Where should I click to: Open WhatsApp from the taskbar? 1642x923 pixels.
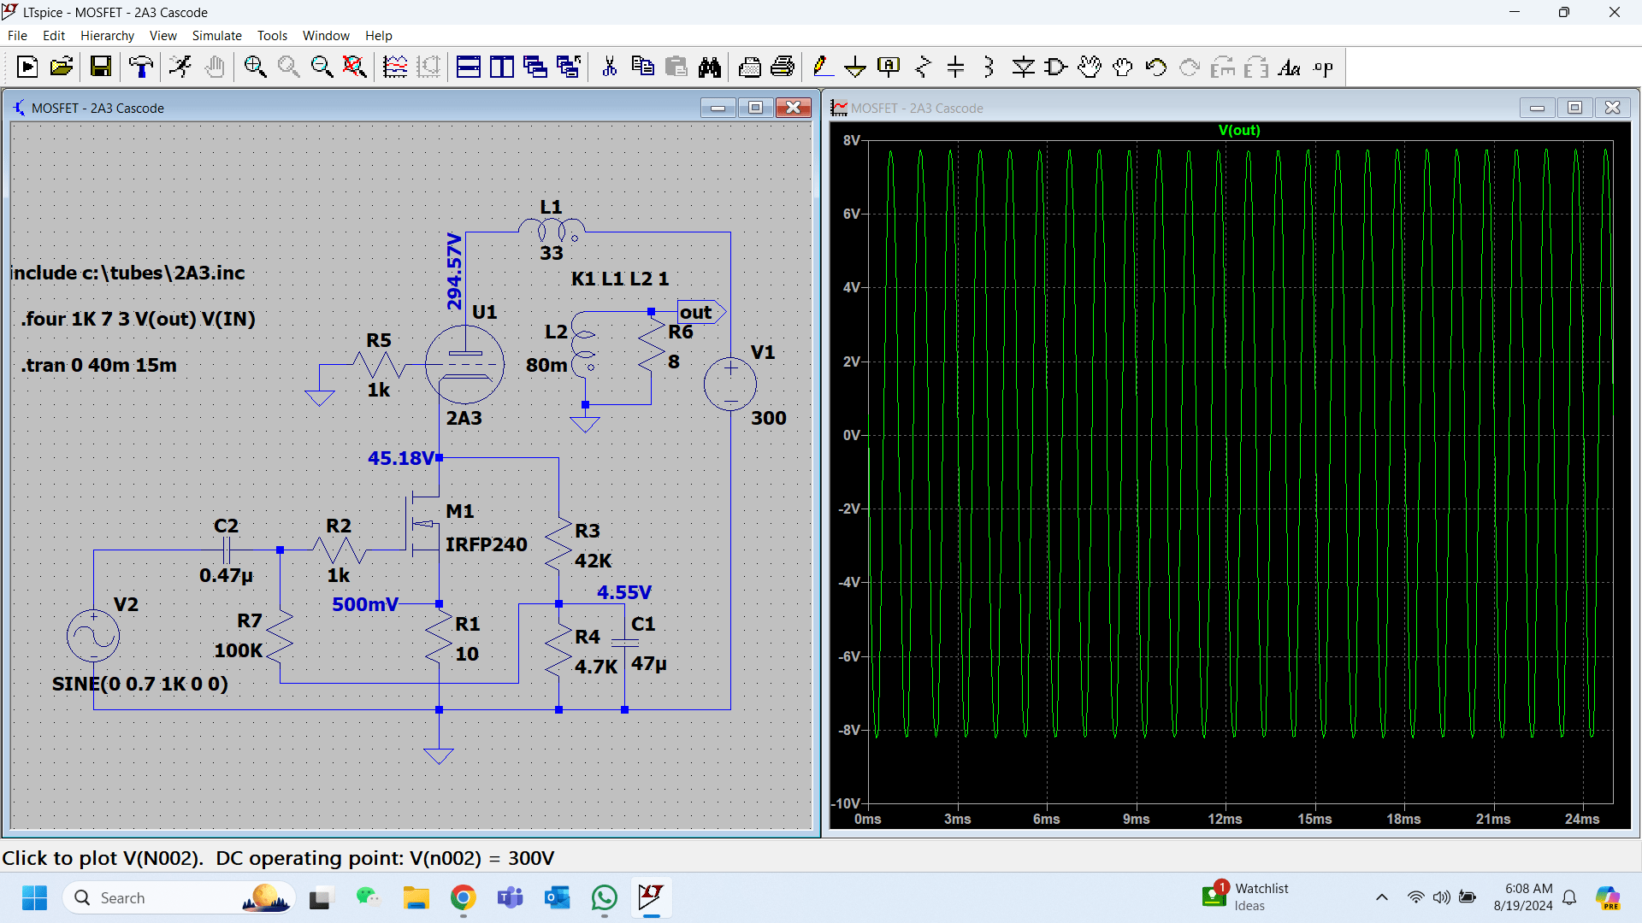[604, 898]
